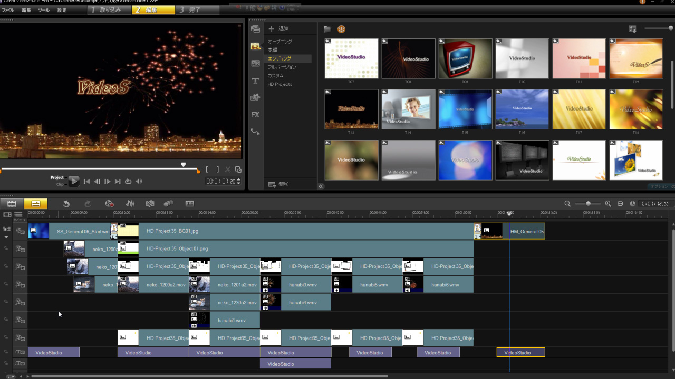Fit project in timeline window
This screenshot has width=675, height=379.
pyautogui.click(x=620, y=204)
